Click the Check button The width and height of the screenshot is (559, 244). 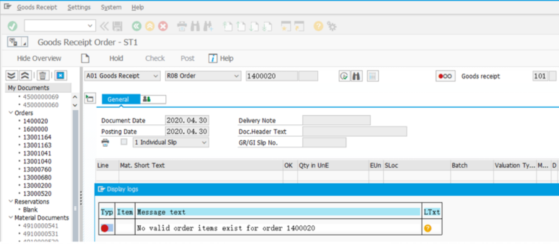pos(155,58)
